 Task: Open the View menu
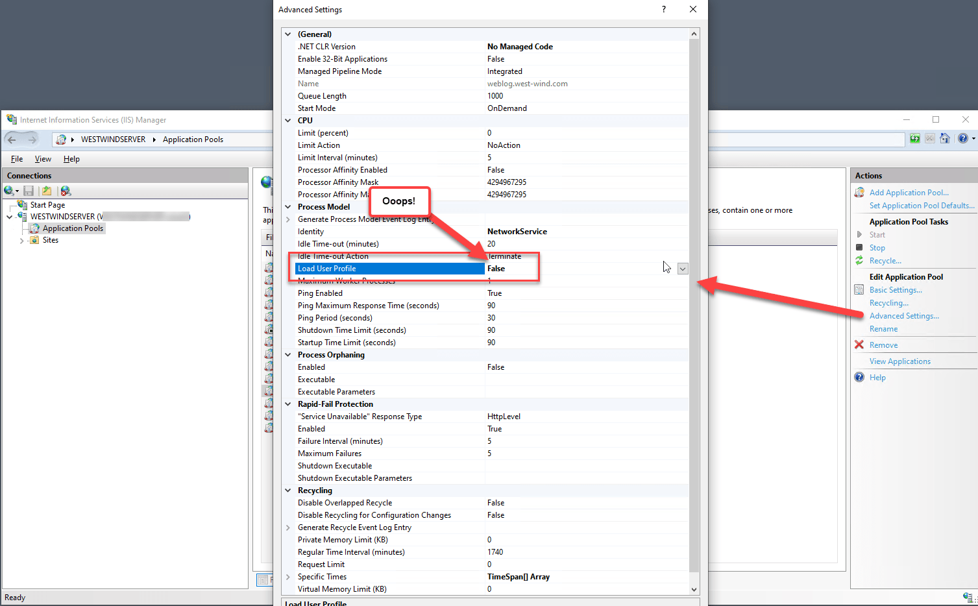point(43,159)
